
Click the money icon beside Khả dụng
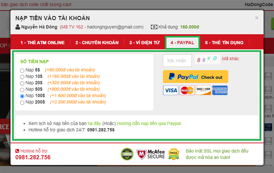154,27
